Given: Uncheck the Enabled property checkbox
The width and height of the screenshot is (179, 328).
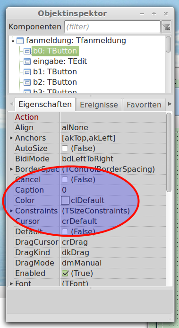Looking at the screenshot, I should tap(65, 274).
